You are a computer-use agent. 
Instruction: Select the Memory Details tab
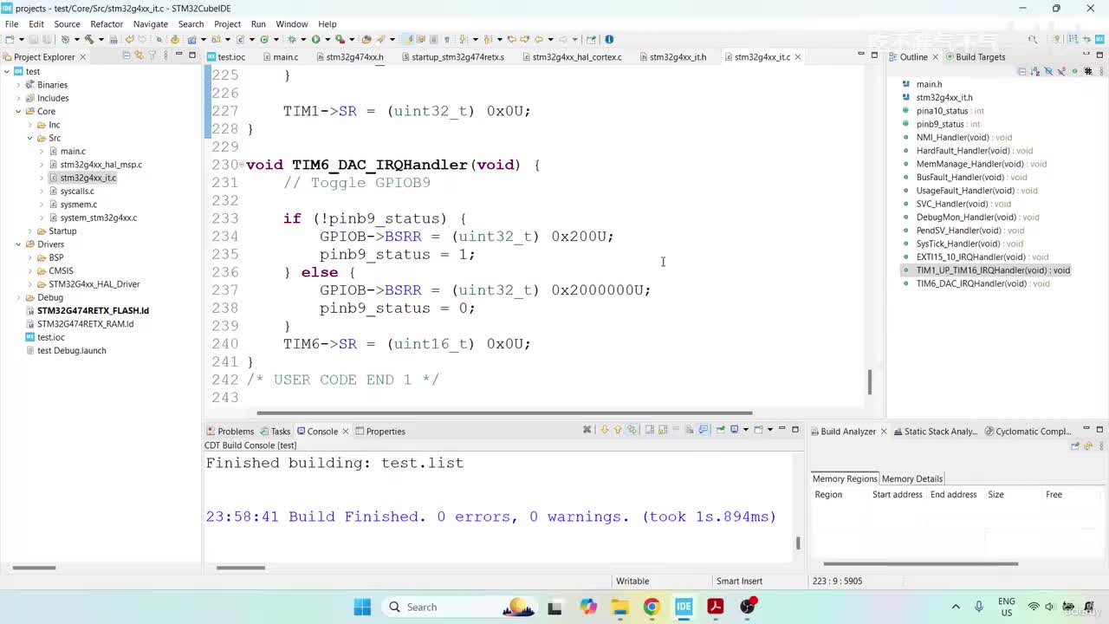[911, 478]
